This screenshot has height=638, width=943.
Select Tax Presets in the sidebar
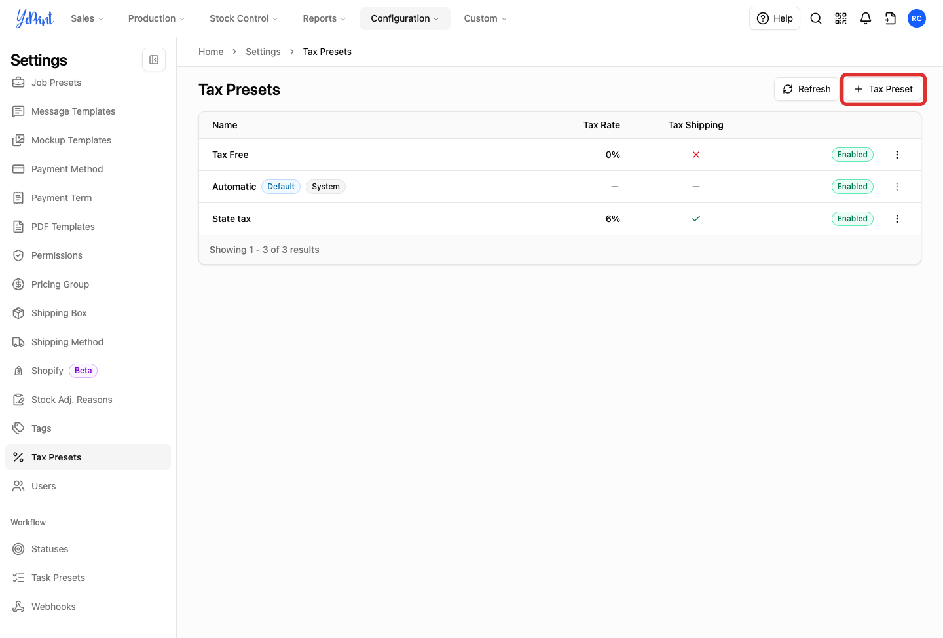pyautogui.click(x=88, y=457)
